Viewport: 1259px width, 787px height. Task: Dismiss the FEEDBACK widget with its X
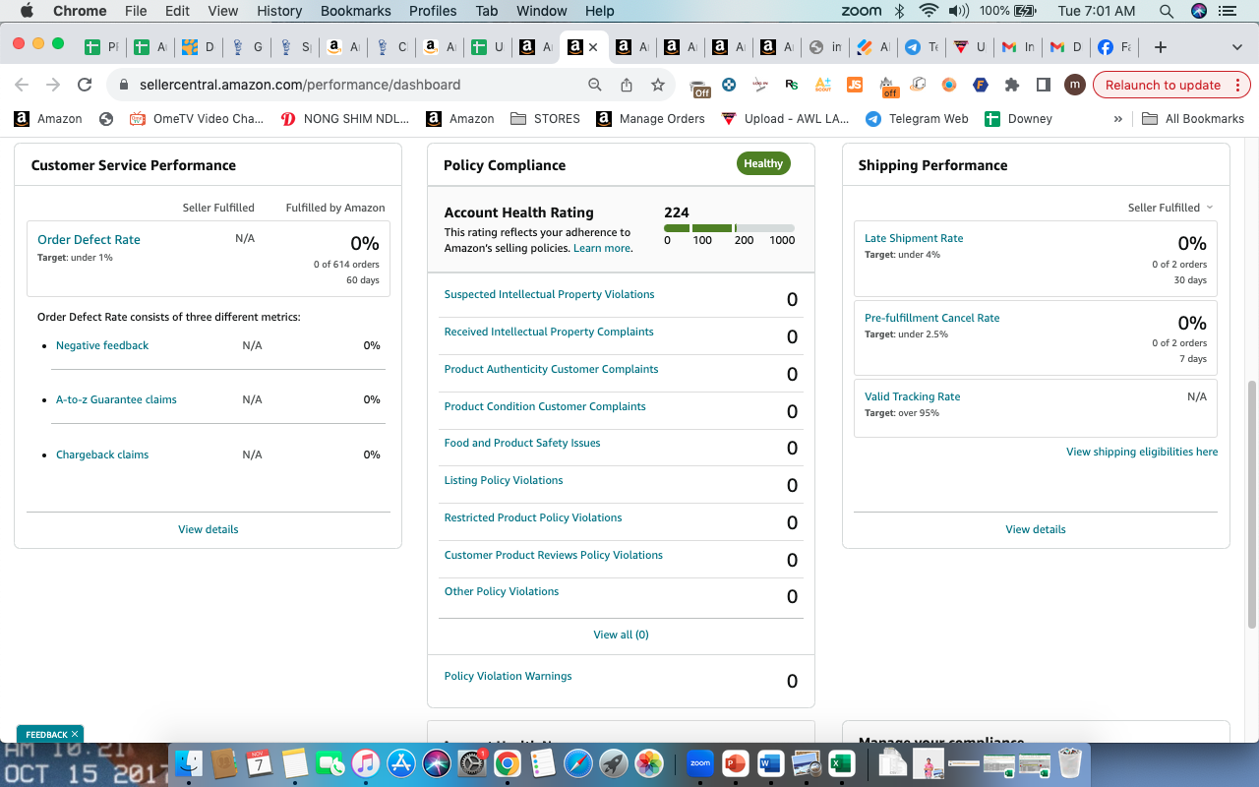pyautogui.click(x=75, y=735)
